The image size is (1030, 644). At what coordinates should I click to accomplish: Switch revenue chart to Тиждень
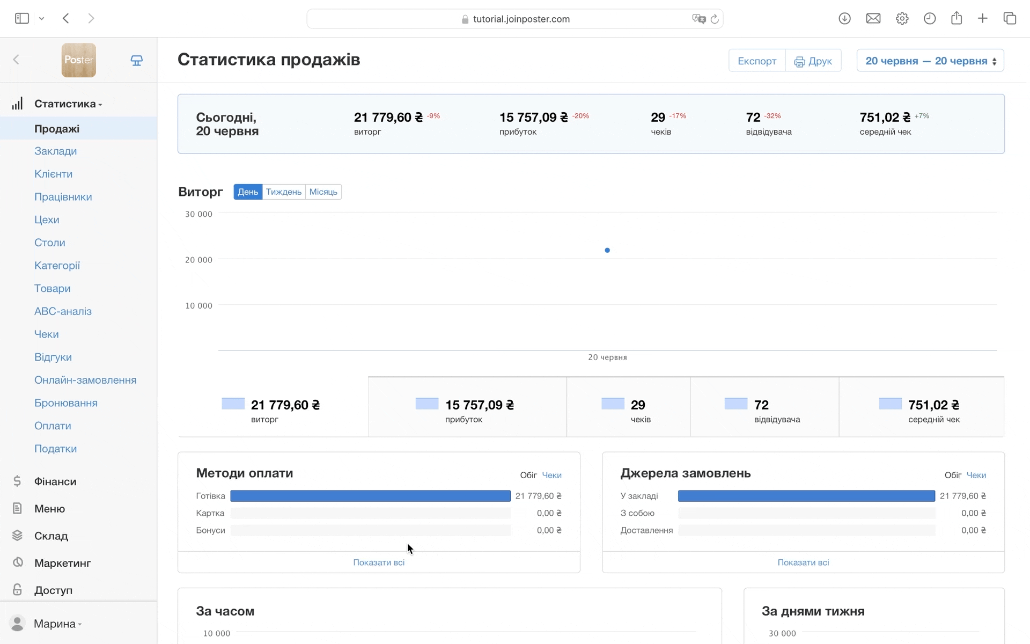(284, 192)
